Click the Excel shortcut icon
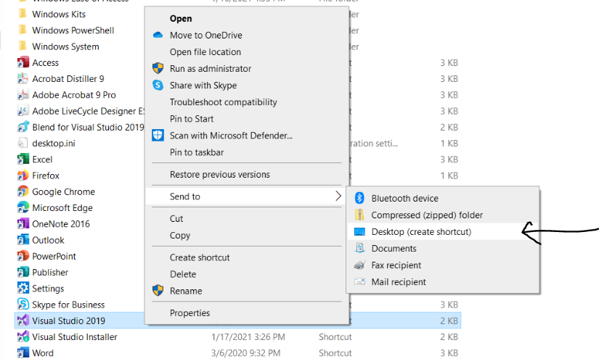The width and height of the screenshot is (599, 364). coord(23,160)
